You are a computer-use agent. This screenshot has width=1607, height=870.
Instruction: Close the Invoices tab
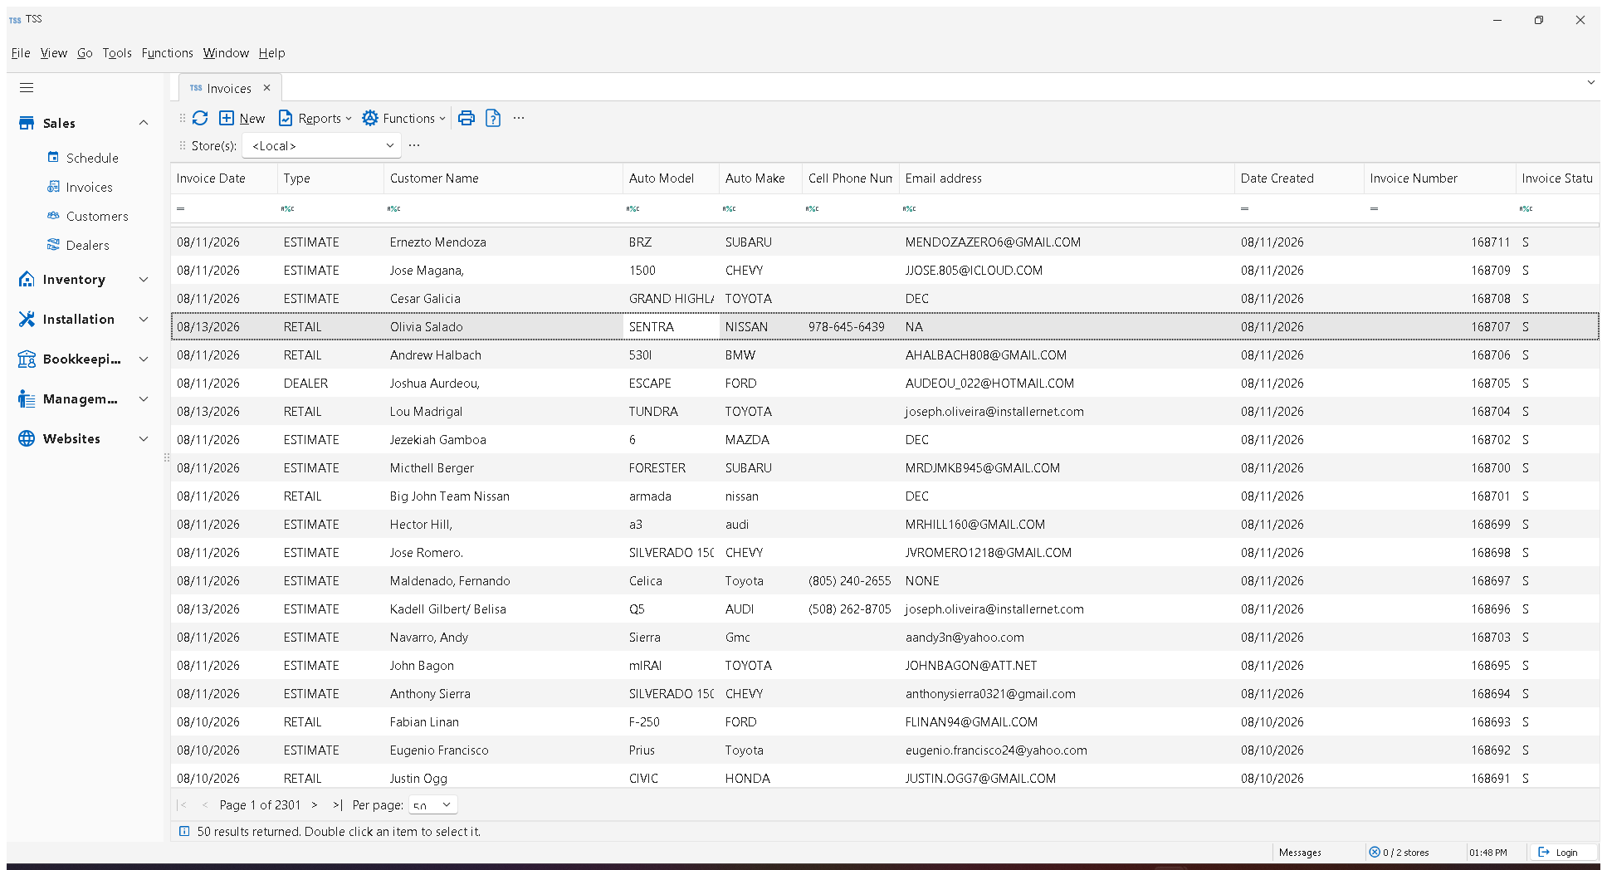point(266,88)
